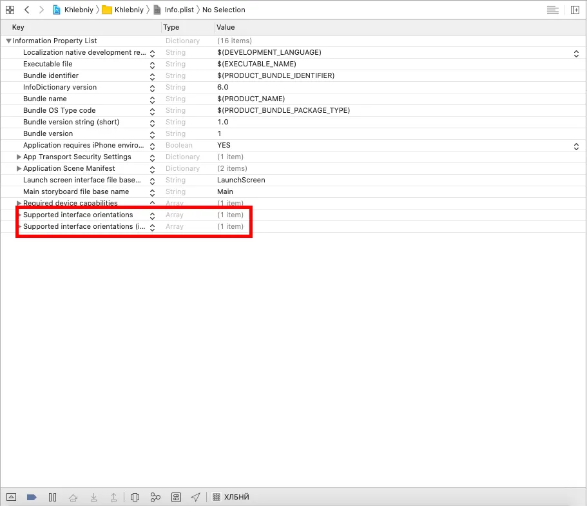Click the $(PRODUCT_NAME) value
Image resolution: width=587 pixels, height=506 pixels.
pos(251,99)
